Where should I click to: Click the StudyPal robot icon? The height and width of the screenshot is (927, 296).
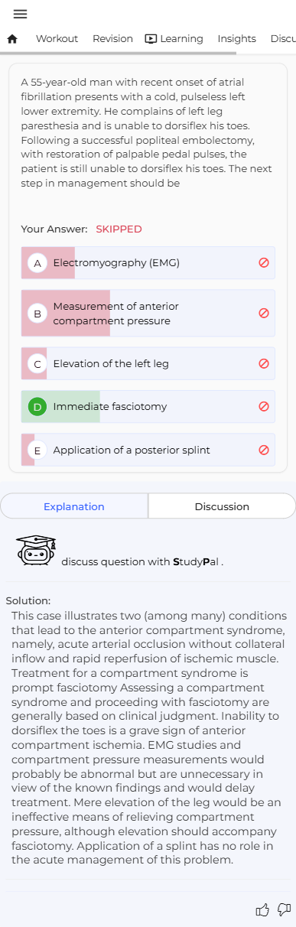[x=36, y=550]
